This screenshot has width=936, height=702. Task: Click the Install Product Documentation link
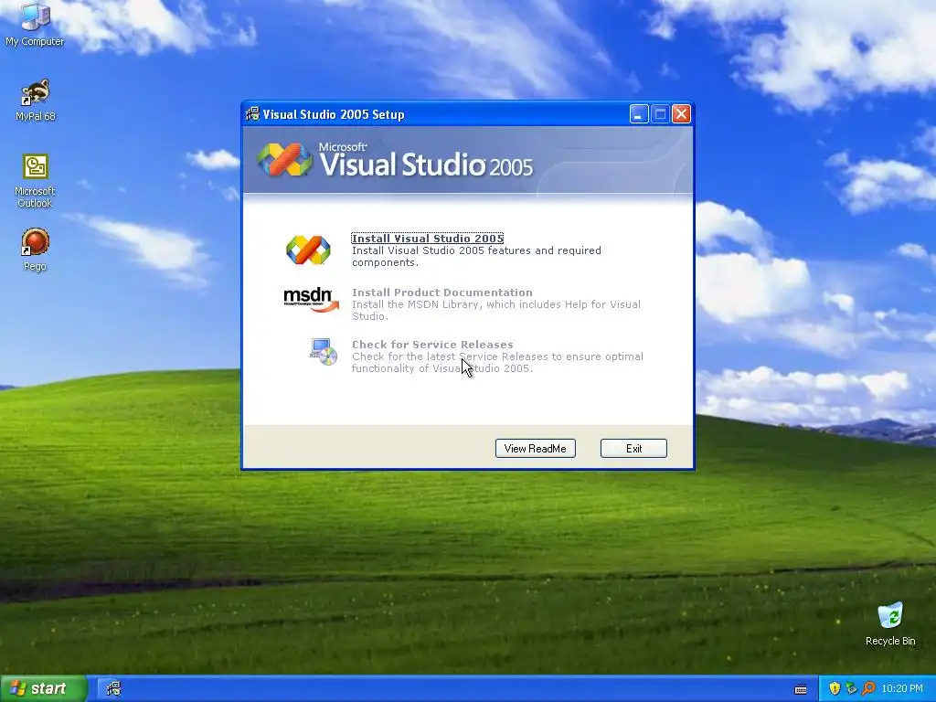pos(441,292)
